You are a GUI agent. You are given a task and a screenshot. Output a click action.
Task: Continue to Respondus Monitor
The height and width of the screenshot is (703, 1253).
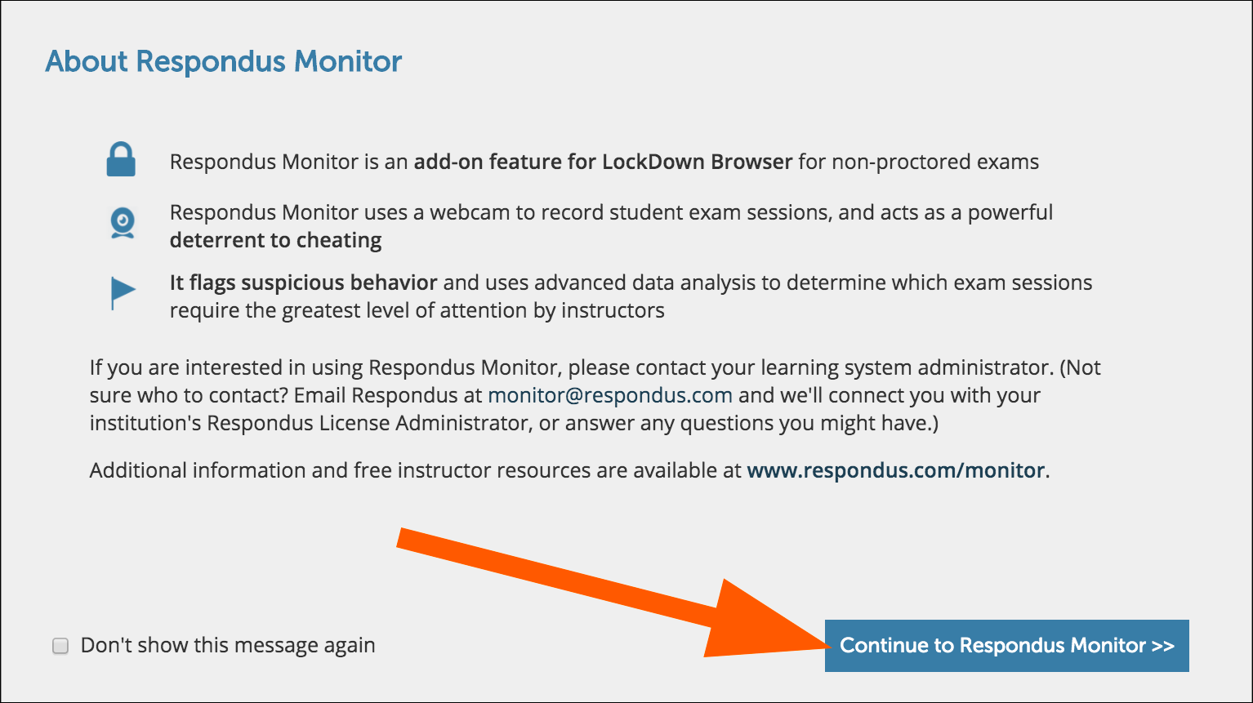tap(1006, 646)
